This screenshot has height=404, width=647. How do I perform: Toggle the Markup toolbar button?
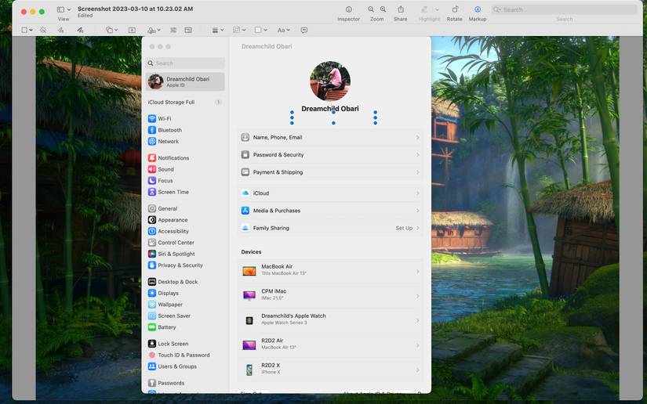click(478, 9)
